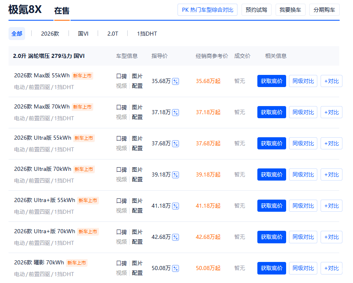The width and height of the screenshot is (353, 283).
Task: Add Max版 55kWh to +对比
Action: [x=332, y=81]
